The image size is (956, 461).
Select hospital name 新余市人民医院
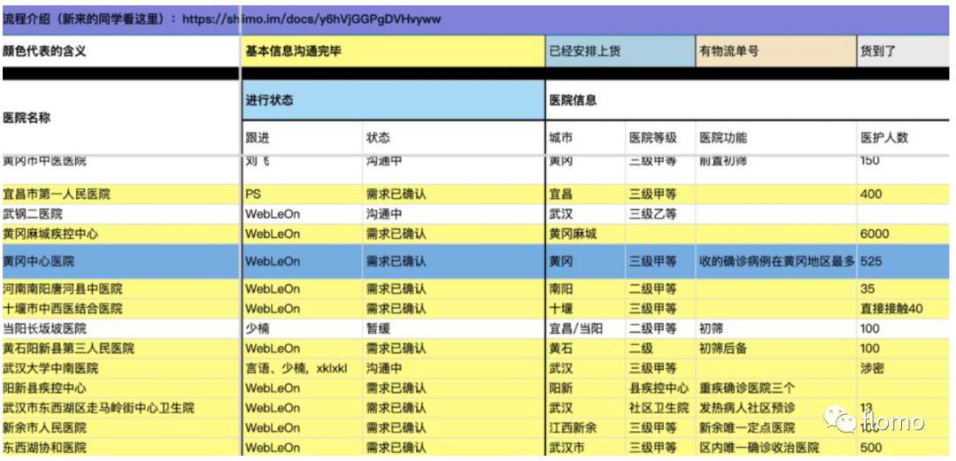coord(120,428)
